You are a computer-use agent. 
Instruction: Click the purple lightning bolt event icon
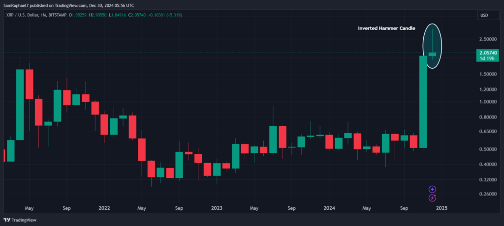432,198
